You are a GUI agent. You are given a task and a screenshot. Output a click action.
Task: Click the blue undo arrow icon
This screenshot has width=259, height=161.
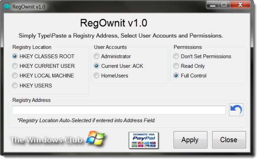[236, 110]
